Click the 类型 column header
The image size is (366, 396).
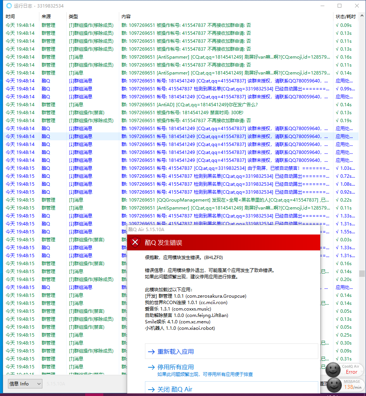73,17
